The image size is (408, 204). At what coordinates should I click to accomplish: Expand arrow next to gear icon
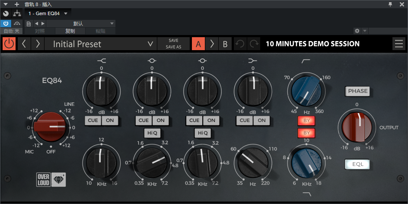[x=364, y=31]
